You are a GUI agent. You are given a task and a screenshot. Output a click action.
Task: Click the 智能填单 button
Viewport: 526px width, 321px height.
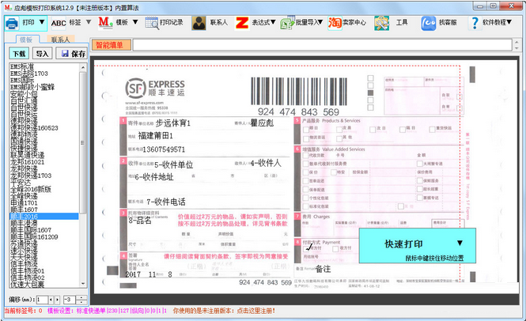tap(111, 45)
